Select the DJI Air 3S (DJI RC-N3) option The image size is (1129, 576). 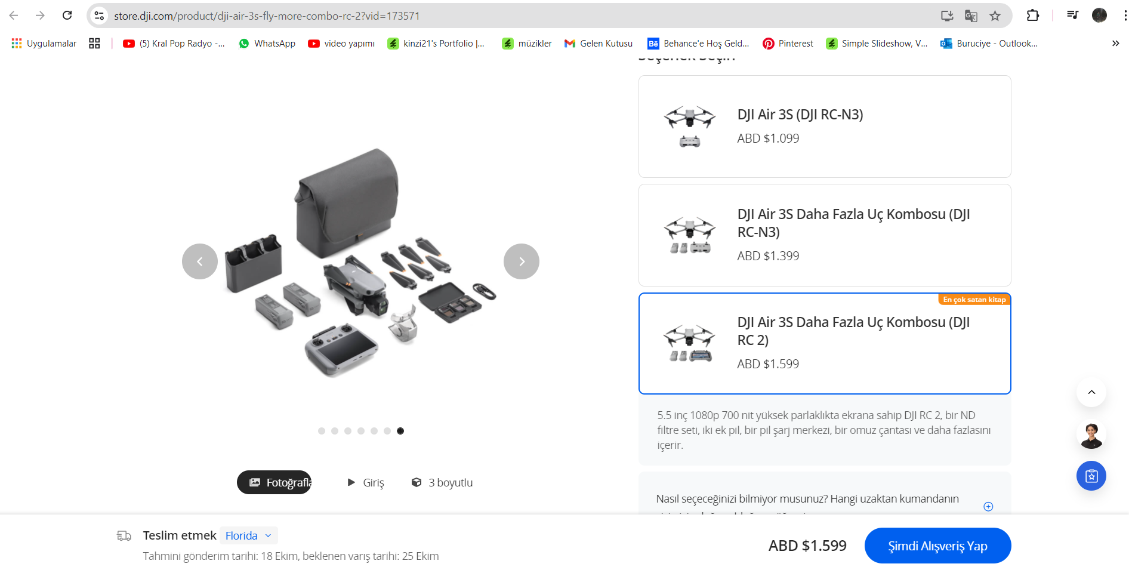coord(824,127)
